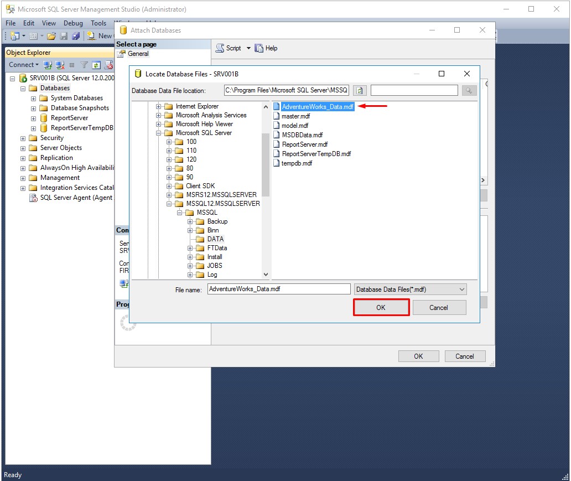
Task: Open Database Data Files type combo box
Action: click(x=411, y=289)
